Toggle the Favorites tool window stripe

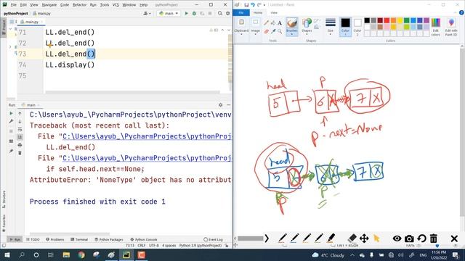click(4, 223)
